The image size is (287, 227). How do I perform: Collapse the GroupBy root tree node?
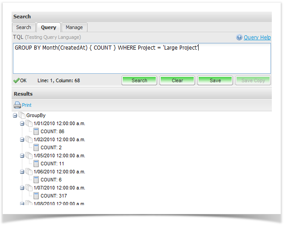[15, 115]
